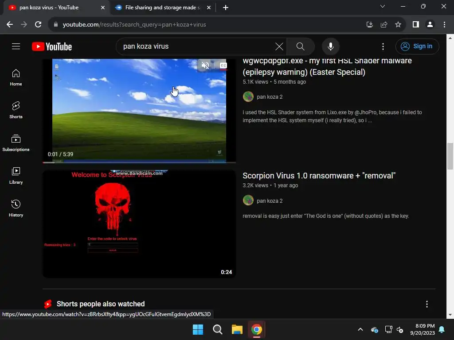Image resolution: width=454 pixels, height=340 pixels.
Task: Open a new browser tab
Action: 226,8
